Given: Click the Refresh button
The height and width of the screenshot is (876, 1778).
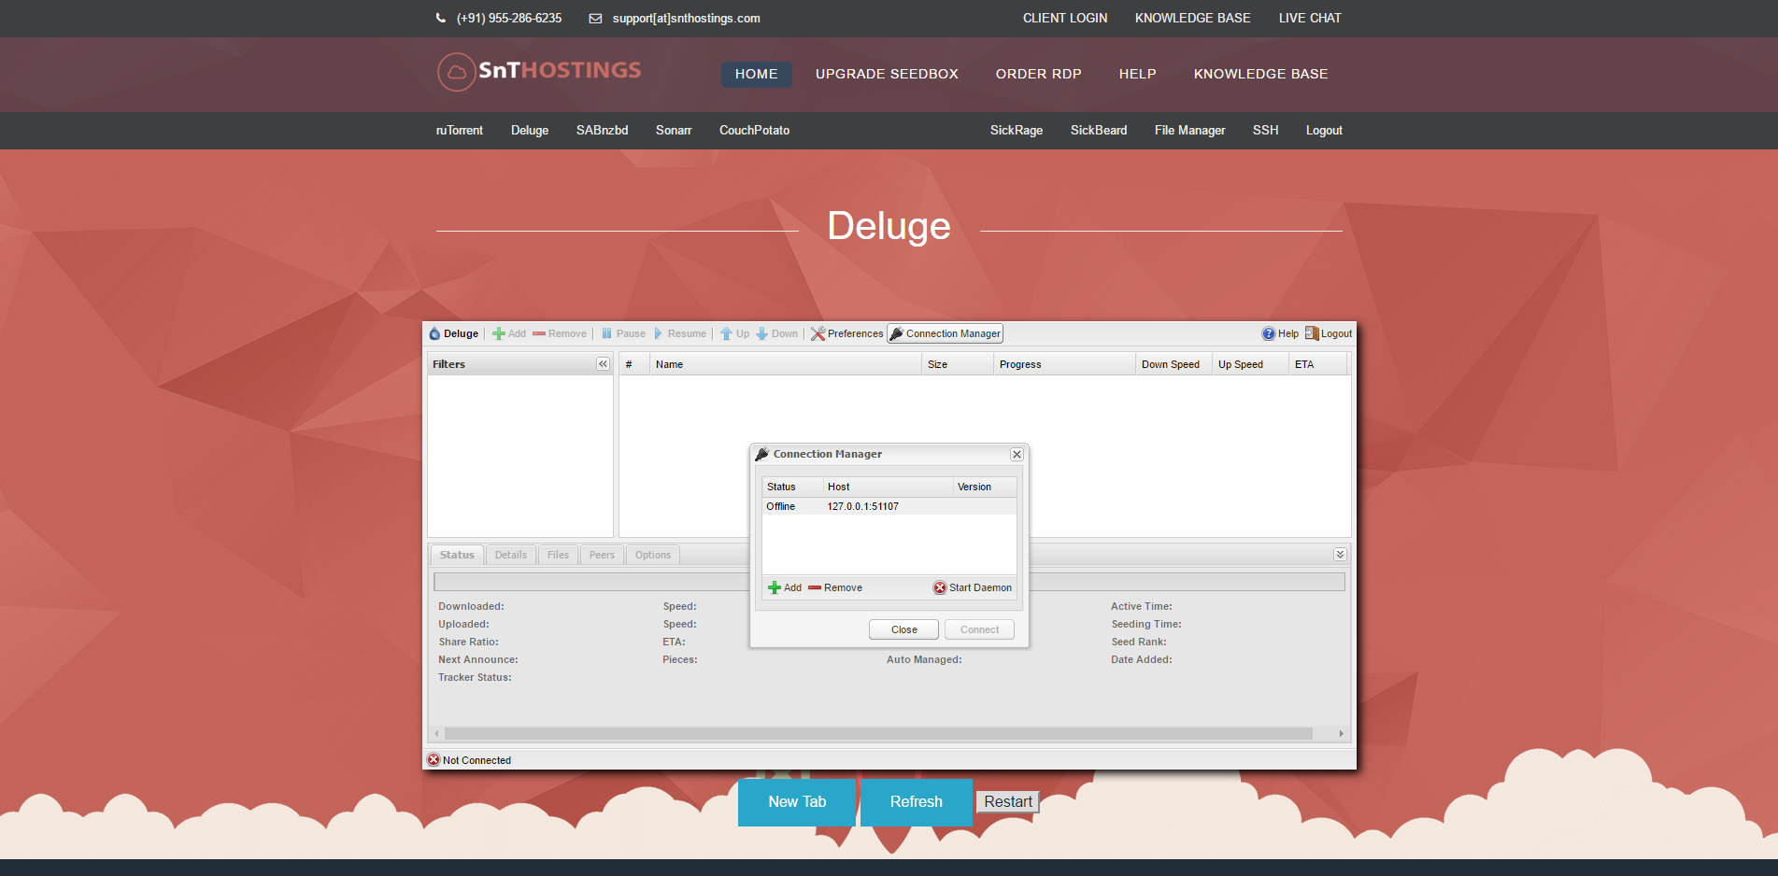Looking at the screenshot, I should (917, 802).
